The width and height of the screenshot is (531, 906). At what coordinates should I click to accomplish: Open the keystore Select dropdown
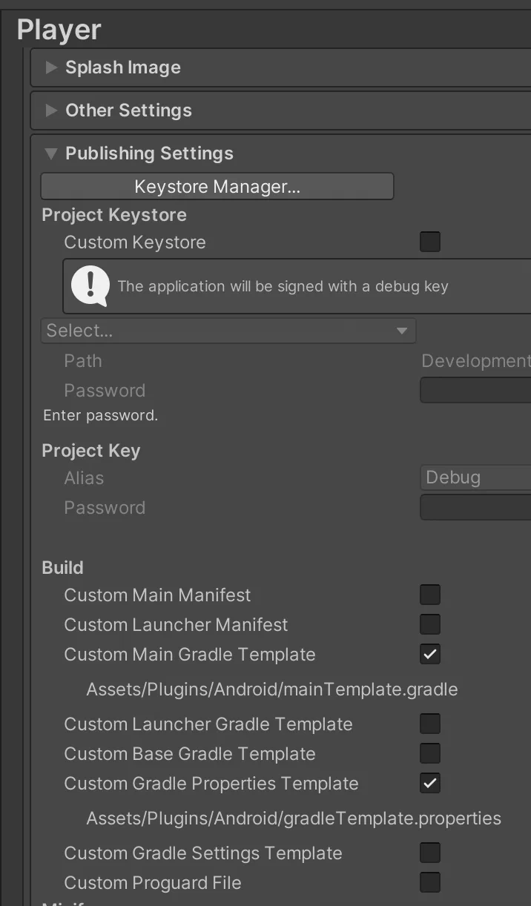(228, 330)
